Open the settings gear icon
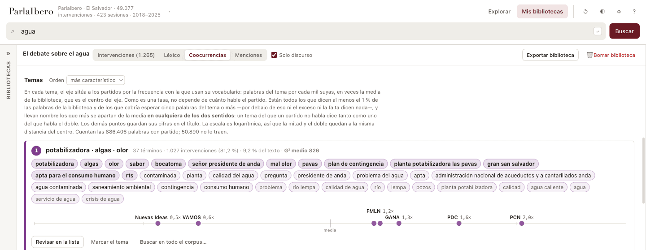Viewport: 646px width, 250px height. click(619, 12)
